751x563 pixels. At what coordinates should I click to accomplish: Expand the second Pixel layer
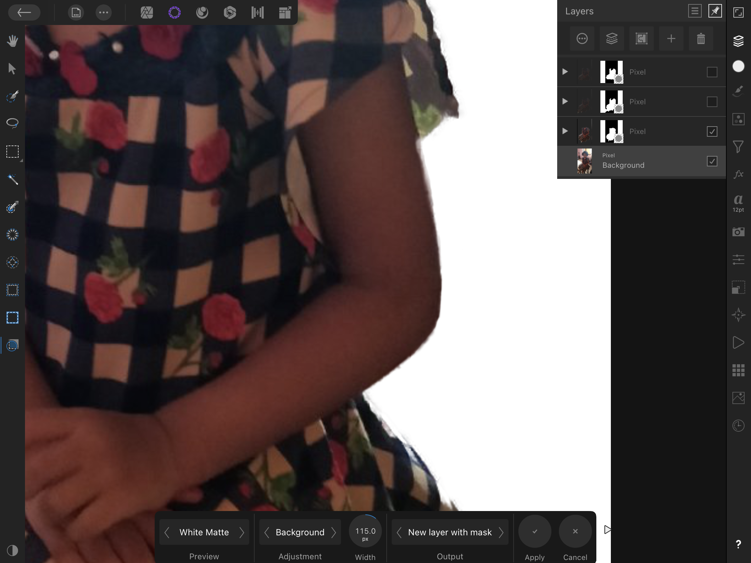point(565,101)
